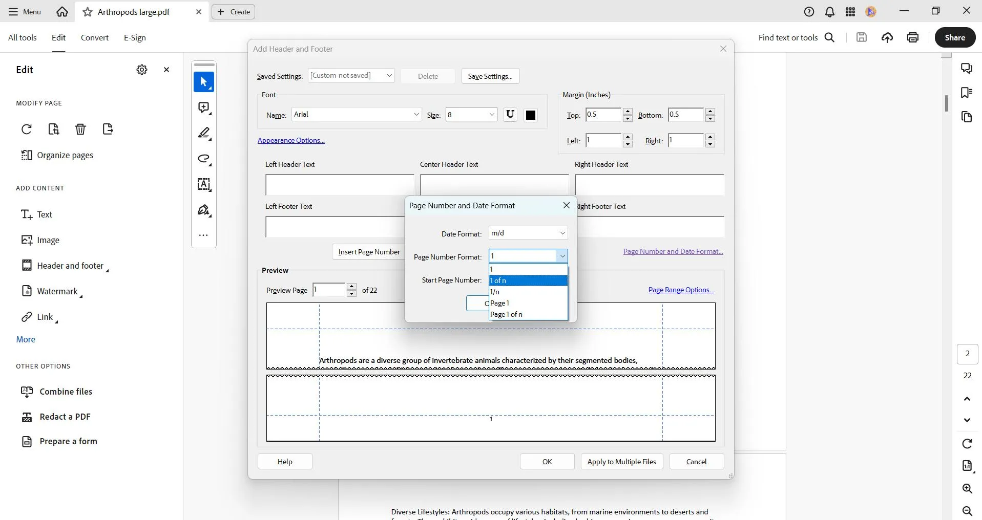Open the Date Format dropdown
Viewport: 982px width, 520px height.
[528, 233]
